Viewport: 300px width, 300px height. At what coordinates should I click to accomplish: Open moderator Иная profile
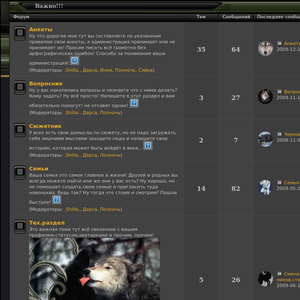coord(106,70)
